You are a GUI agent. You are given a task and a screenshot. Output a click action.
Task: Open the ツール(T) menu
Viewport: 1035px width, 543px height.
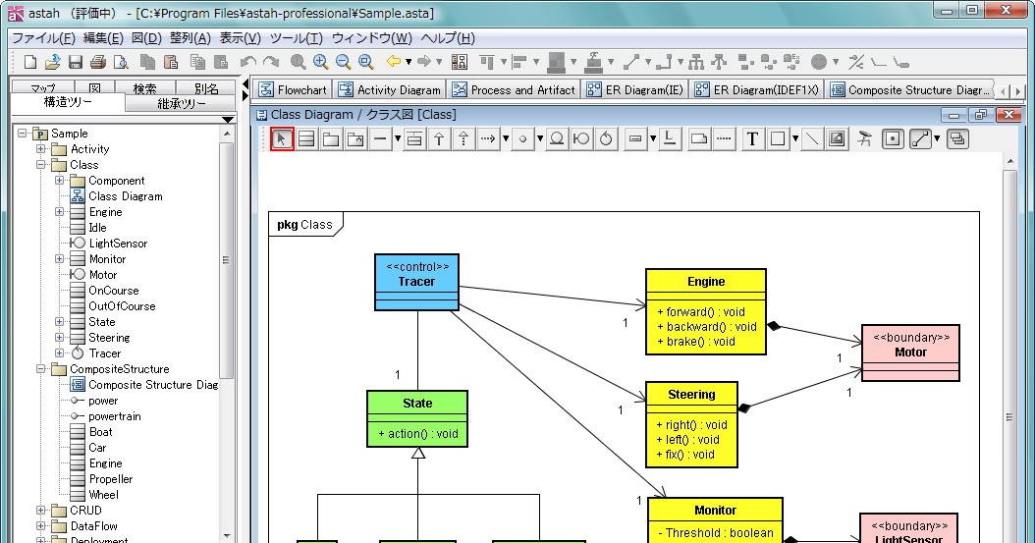296,38
